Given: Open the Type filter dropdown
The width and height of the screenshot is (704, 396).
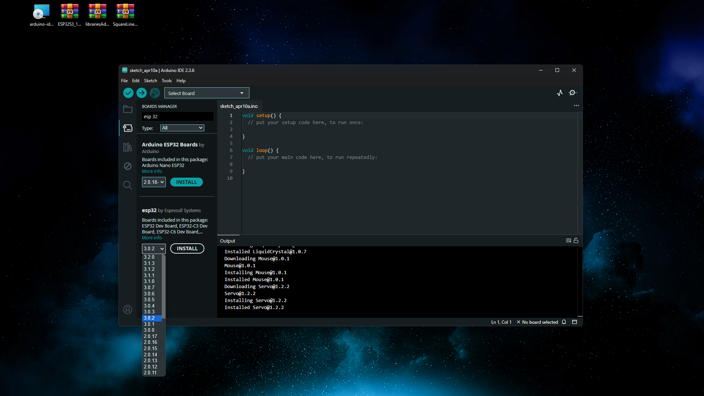Looking at the screenshot, I should [182, 128].
